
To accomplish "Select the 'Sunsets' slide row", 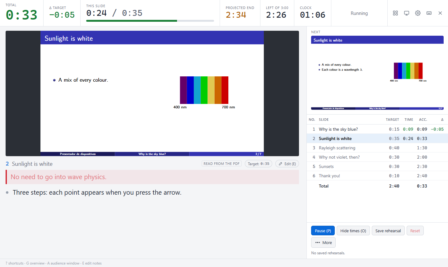I will click(x=377, y=166).
